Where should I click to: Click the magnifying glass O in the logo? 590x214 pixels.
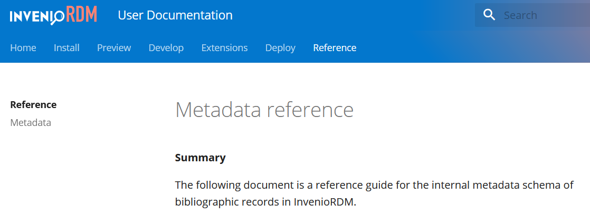click(x=58, y=17)
